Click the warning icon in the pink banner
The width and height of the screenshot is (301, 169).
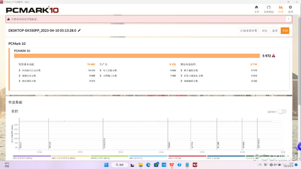[x=9, y=19]
